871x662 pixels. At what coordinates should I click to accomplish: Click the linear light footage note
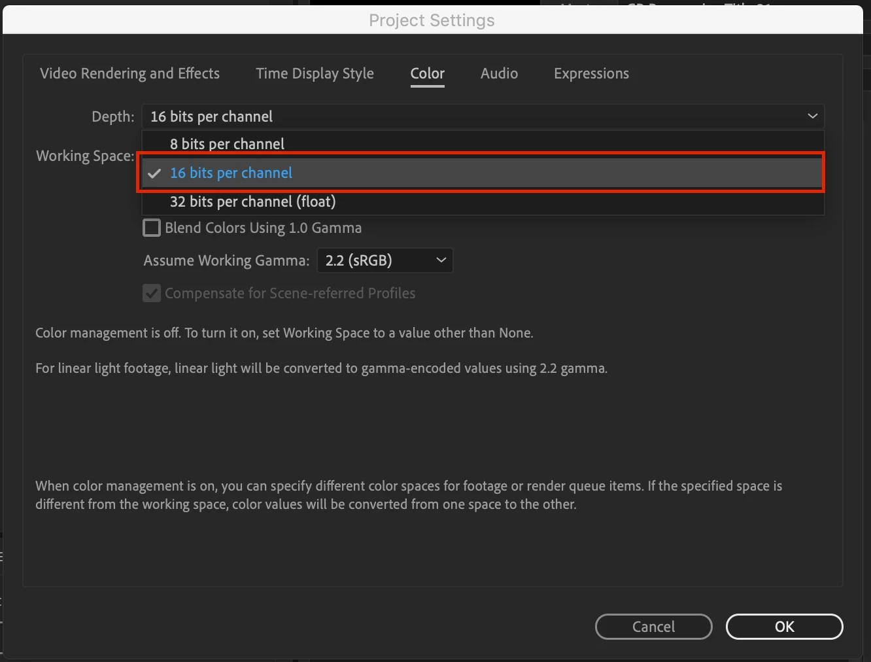[321, 368]
